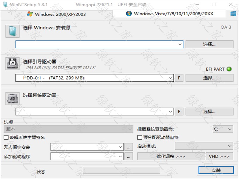Click the system drive icon
The image size is (239, 179).
[12, 98]
